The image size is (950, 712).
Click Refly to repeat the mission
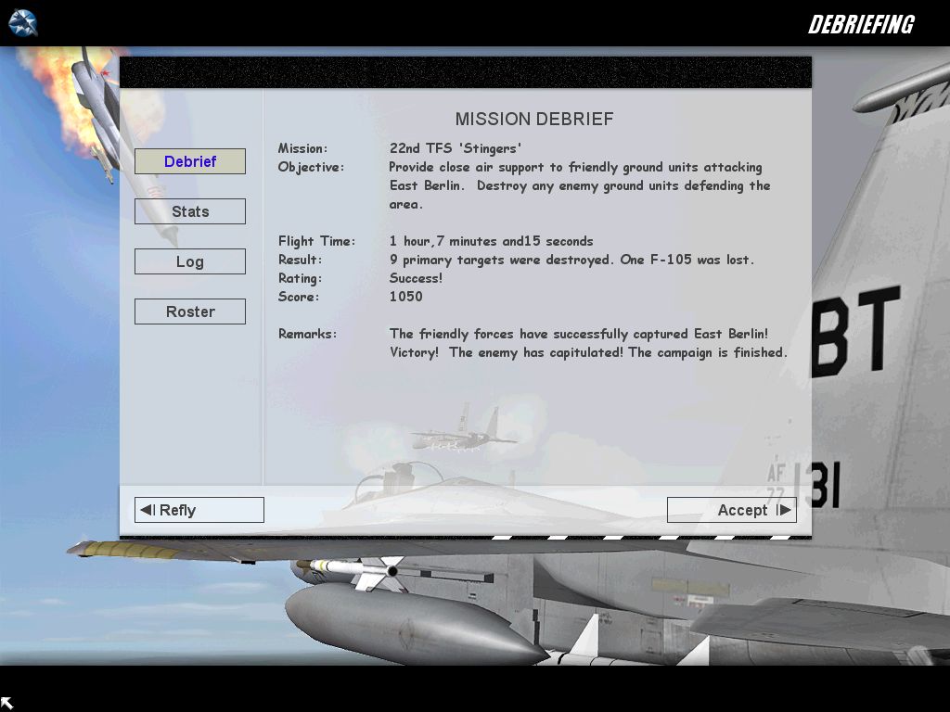click(199, 510)
